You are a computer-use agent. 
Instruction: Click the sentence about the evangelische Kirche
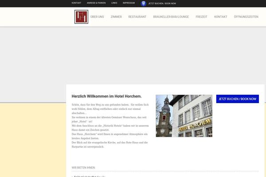pos(110,145)
